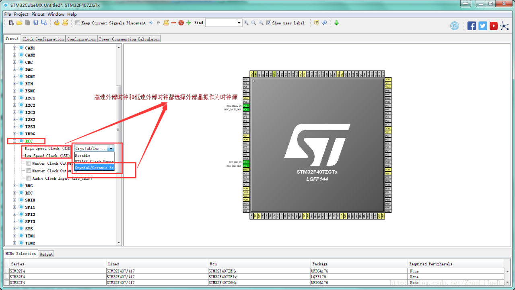Open the ST Facebook page icon
This screenshot has width=515, height=290.
(472, 26)
